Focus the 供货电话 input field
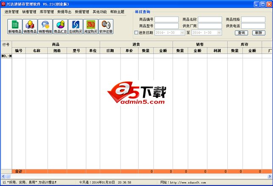The width and height of the screenshot is (273, 186). [x=253, y=26]
